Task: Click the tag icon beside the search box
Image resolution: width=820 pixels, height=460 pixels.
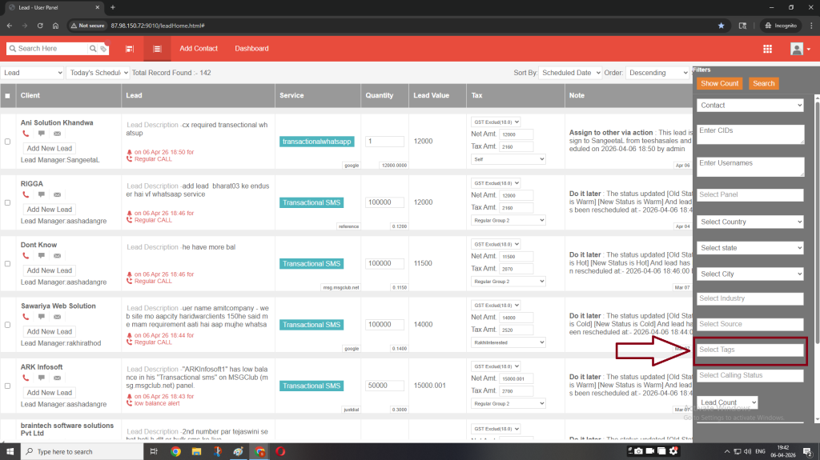Action: pos(102,49)
